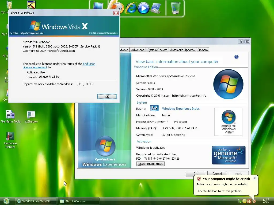Click the 'Service Pack 3' line in System Properties
The height and width of the screenshot is (205, 274).
click(145, 83)
